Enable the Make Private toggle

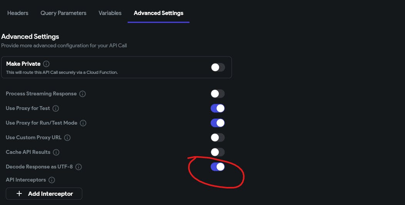click(217, 67)
